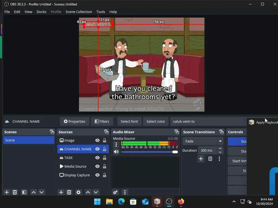The image size is (278, 208).
Task: Open the Edit menu
Action: [17, 12]
